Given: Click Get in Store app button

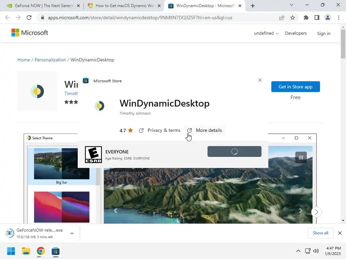Looking at the screenshot, I should (295, 87).
